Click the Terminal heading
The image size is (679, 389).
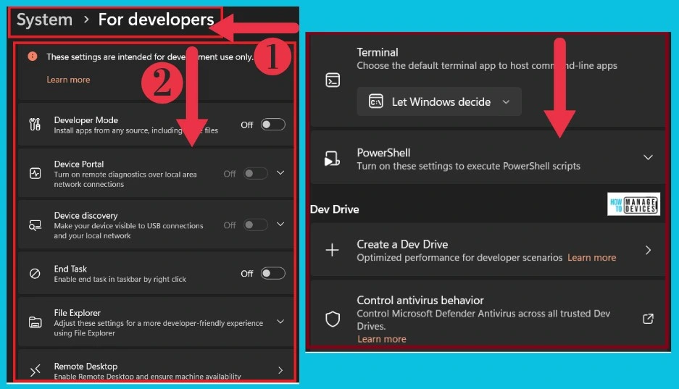[x=377, y=52]
